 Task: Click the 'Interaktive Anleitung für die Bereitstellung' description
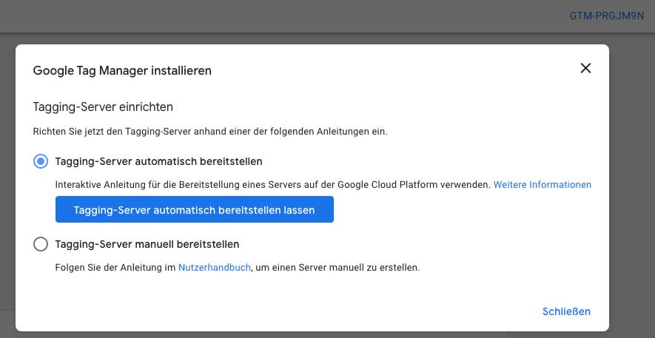point(273,184)
